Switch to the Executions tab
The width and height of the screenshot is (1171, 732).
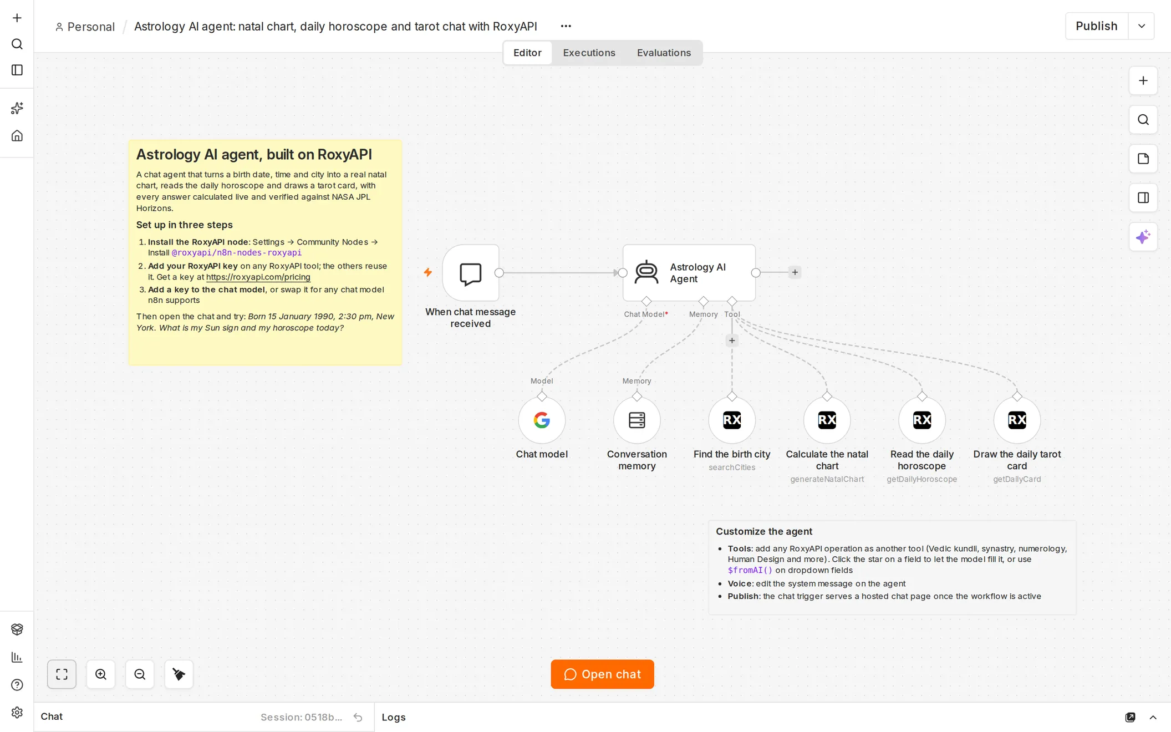pos(589,53)
